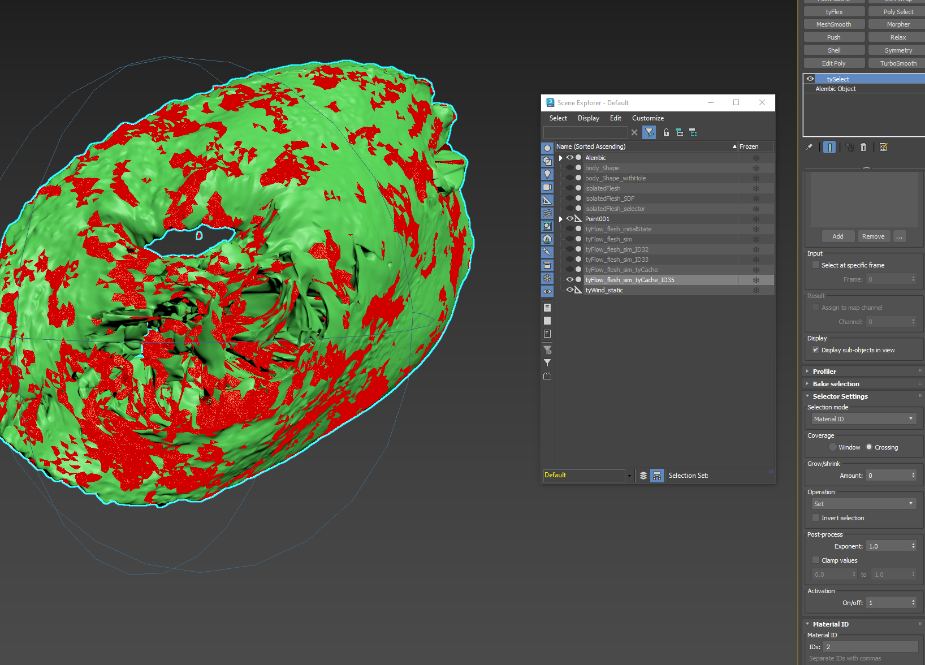Open the Customize menu in Scene Explorer
This screenshot has height=665, width=925.
point(647,118)
